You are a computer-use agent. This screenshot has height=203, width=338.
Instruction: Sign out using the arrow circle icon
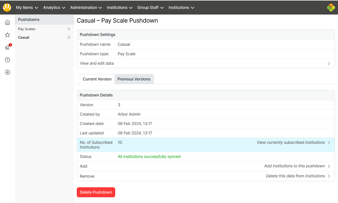[x=7, y=72]
